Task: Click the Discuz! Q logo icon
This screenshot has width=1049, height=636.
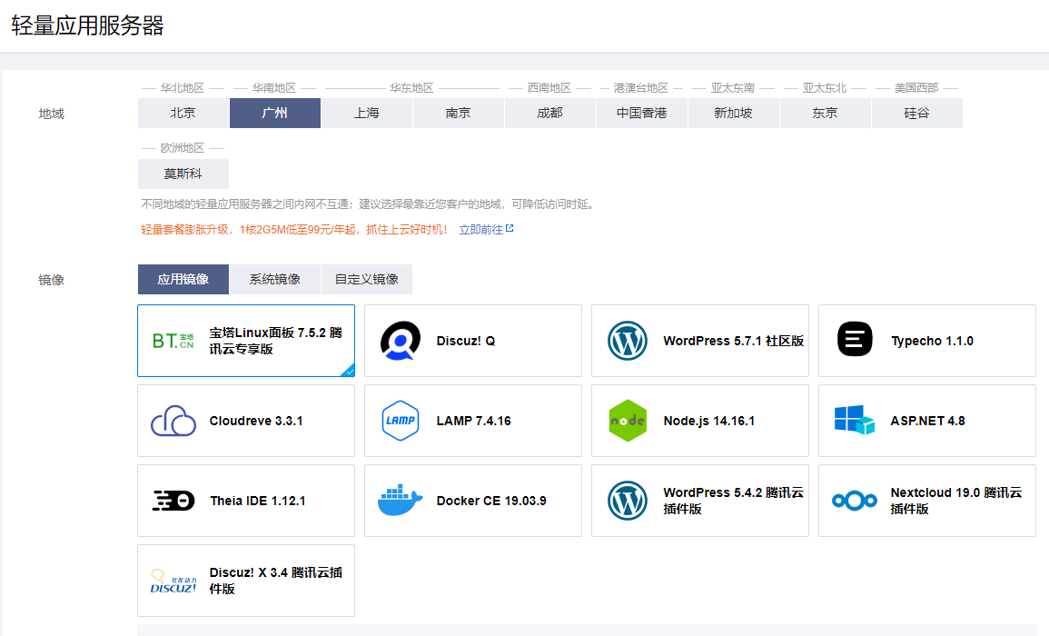Action: tap(400, 341)
